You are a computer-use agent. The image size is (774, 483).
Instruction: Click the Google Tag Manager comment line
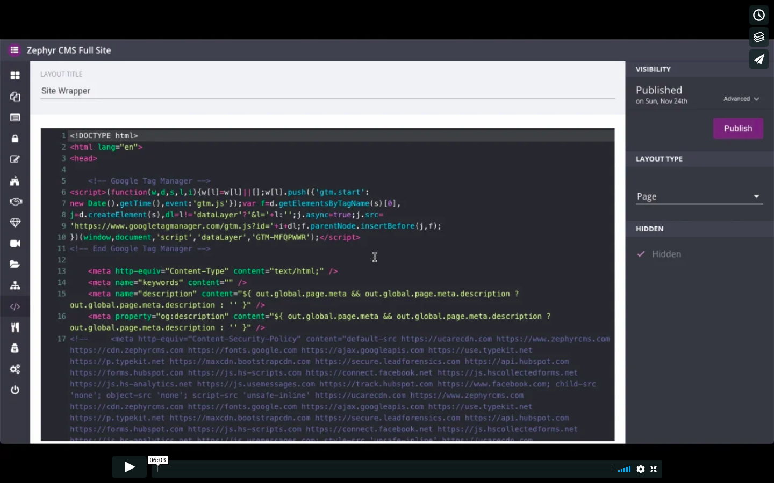coord(149,181)
